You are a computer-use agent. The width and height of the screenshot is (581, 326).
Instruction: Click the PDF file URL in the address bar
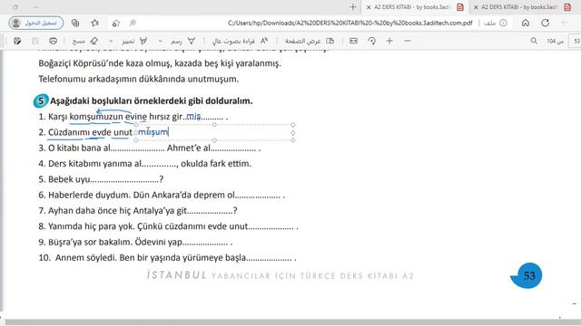[350, 23]
